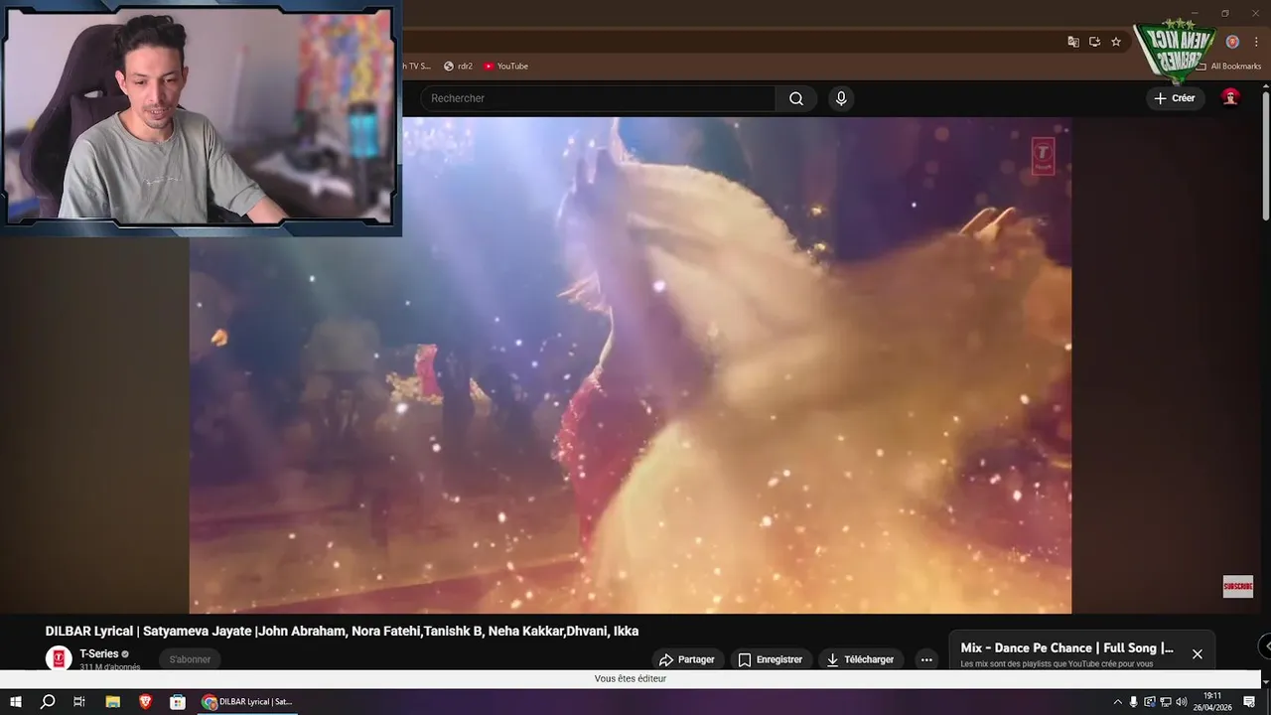Bookmark this page with the star icon

point(1116,42)
